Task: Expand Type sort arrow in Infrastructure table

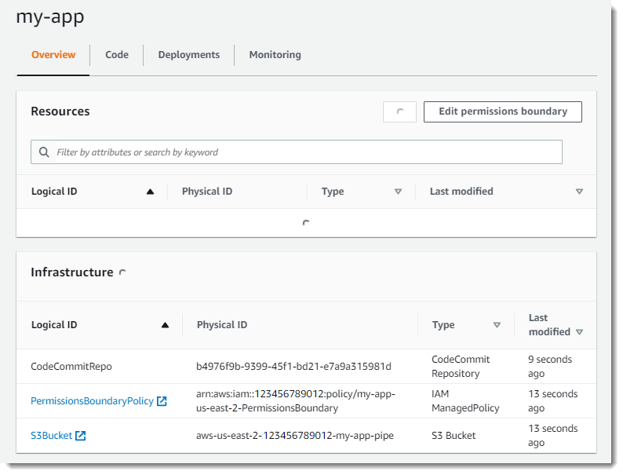Action: click(497, 325)
